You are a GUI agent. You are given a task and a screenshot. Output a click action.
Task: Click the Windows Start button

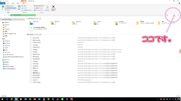tap(2, 99)
